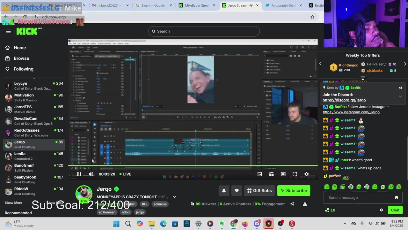The width and height of the screenshot is (408, 230).
Task: Open JaredFPS channel in sidebar
Action: coord(34,109)
